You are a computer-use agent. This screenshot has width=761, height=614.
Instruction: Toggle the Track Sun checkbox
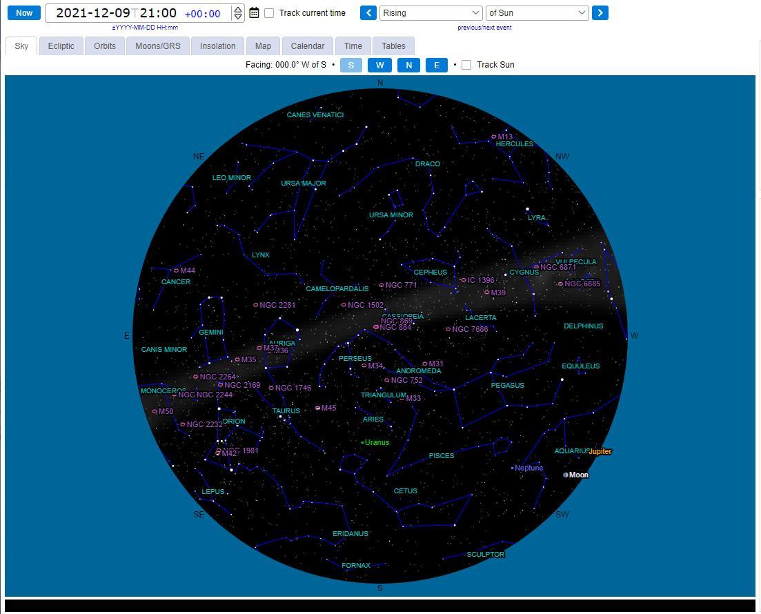coord(466,65)
